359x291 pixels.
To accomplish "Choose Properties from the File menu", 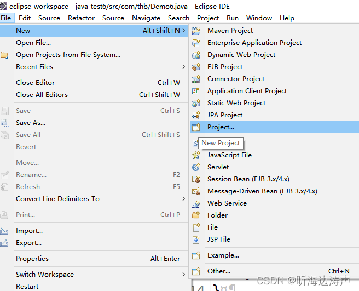I will coord(94,259).
